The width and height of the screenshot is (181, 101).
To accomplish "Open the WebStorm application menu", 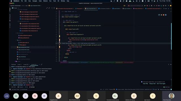I will tap(16, 1).
